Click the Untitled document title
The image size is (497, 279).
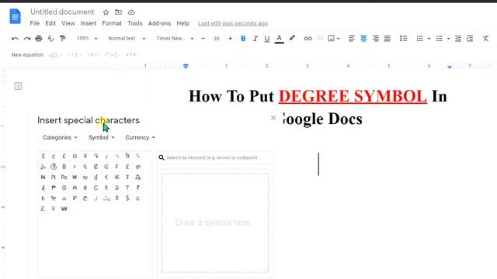(x=62, y=12)
